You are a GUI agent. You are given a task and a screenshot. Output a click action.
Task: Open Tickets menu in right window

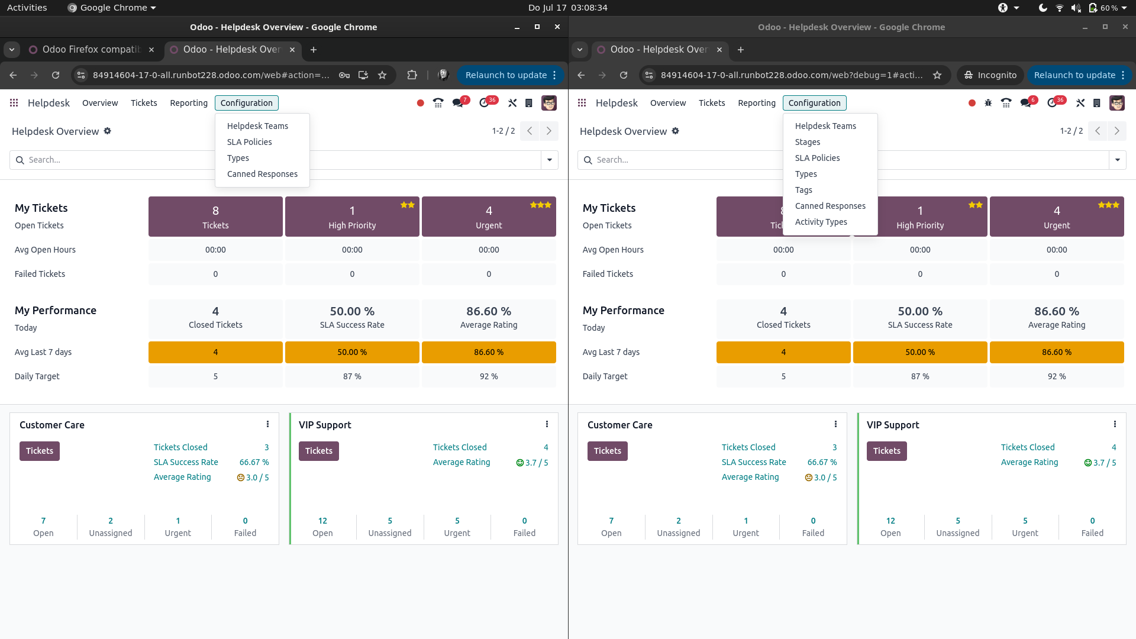712,103
